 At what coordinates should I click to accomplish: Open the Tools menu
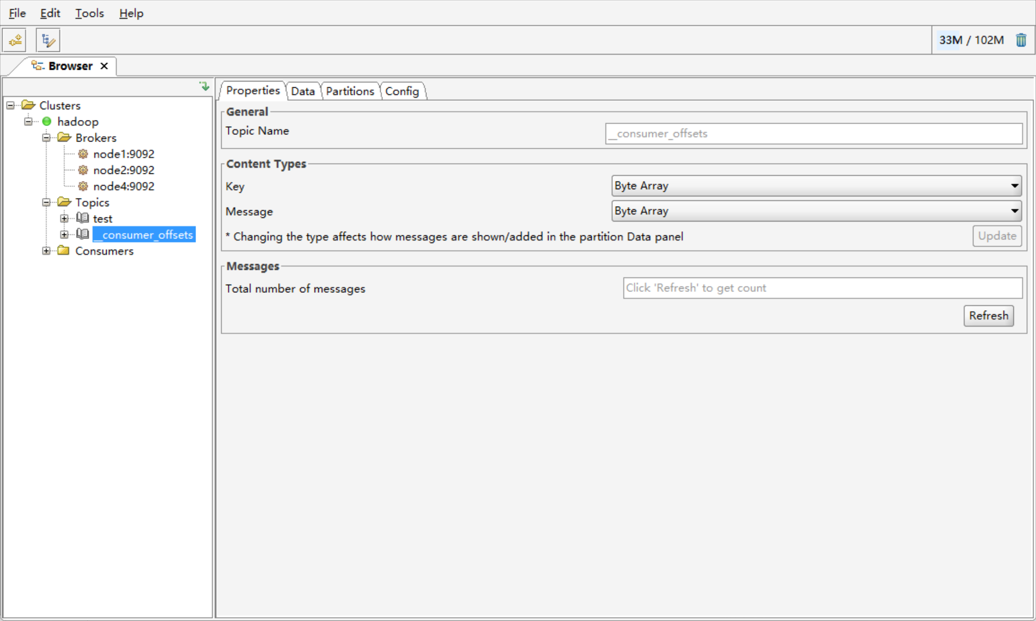pos(89,13)
